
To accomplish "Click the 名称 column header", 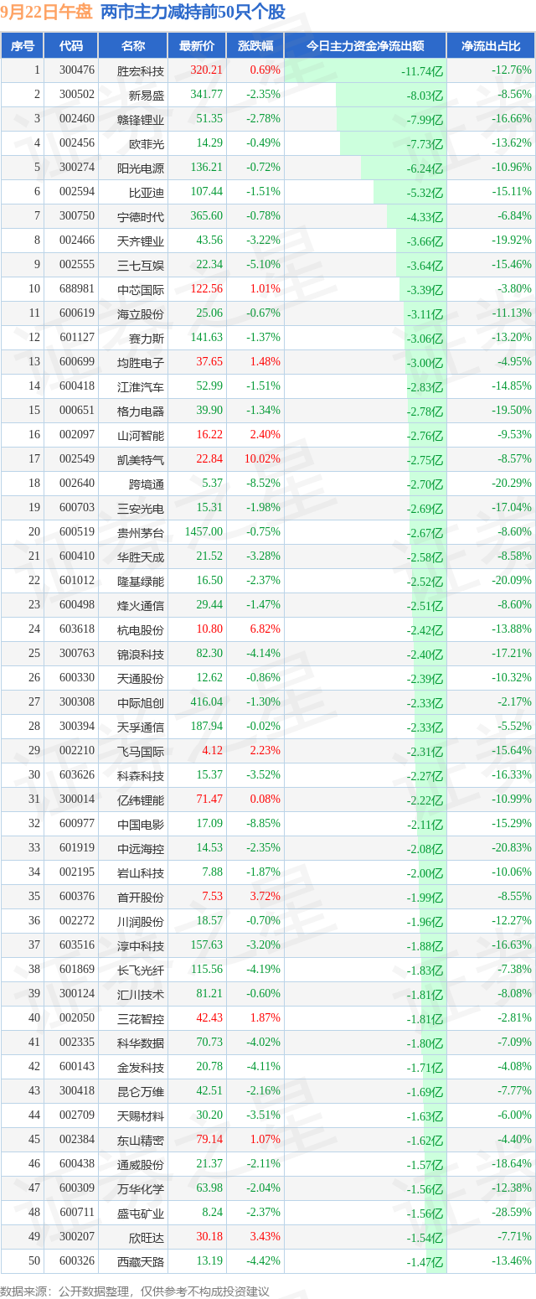I will click(133, 46).
